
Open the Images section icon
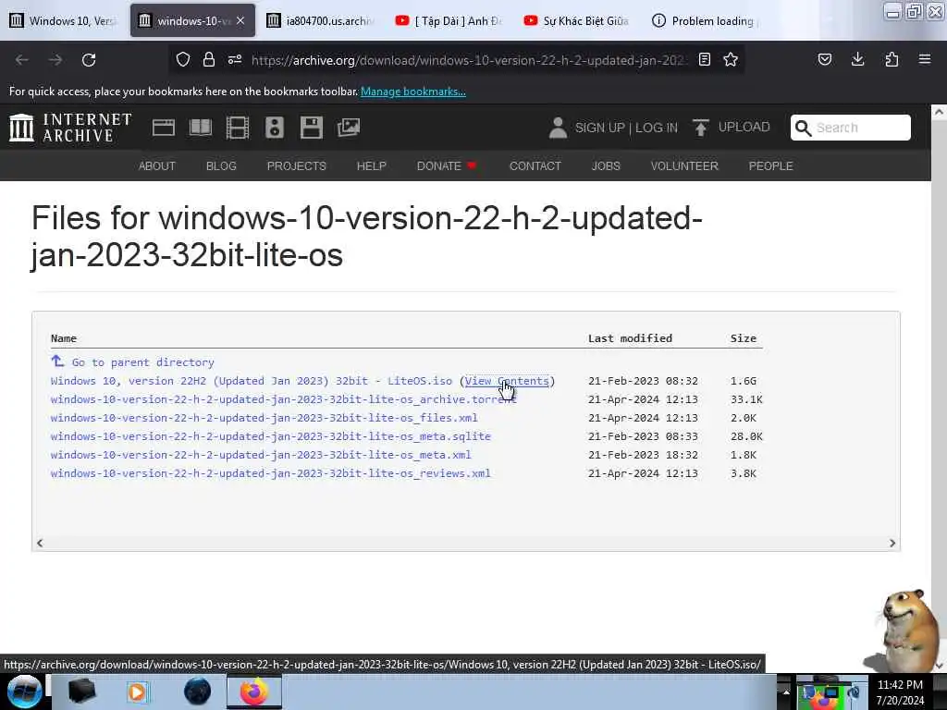pos(349,128)
